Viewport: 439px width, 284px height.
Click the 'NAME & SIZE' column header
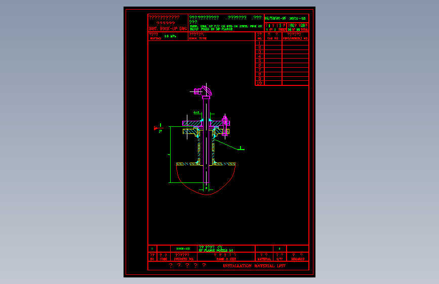(x=226, y=259)
